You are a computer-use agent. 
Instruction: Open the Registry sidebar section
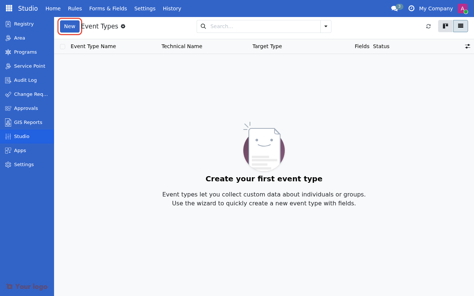[23, 24]
